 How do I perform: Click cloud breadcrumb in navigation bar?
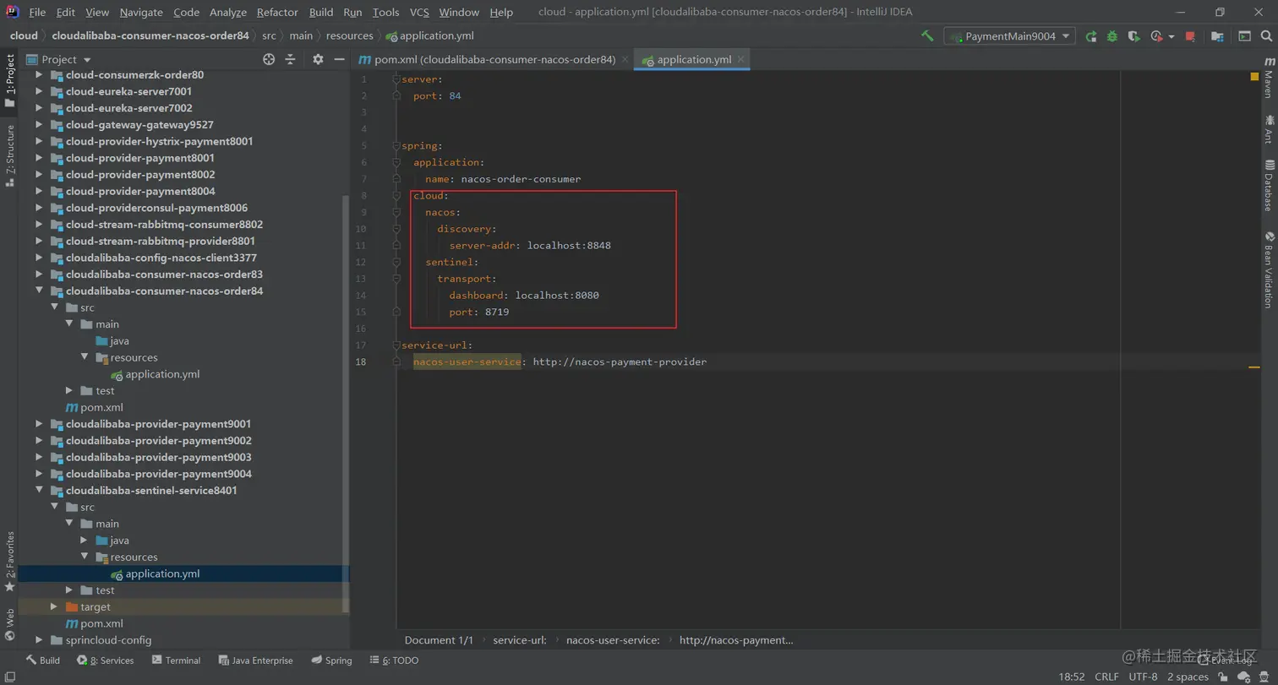24,35
